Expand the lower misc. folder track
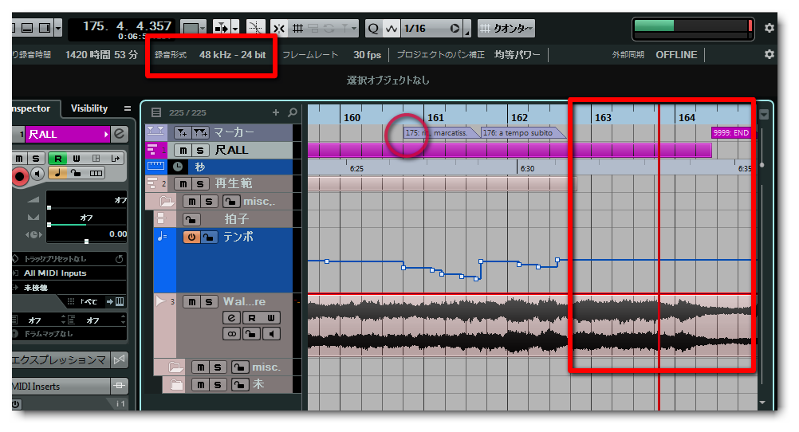The image size is (799, 432). click(x=175, y=367)
